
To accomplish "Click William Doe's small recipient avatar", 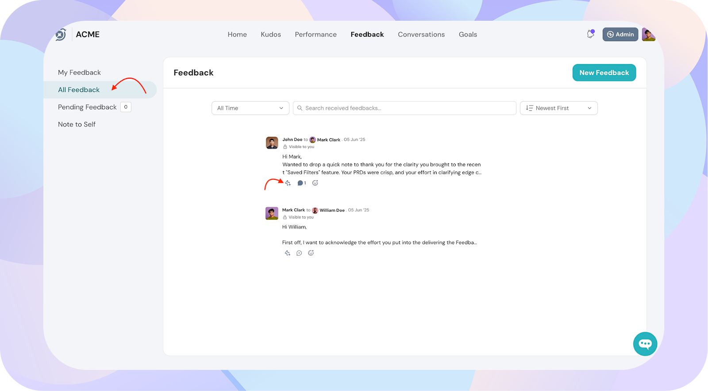I will [315, 210].
